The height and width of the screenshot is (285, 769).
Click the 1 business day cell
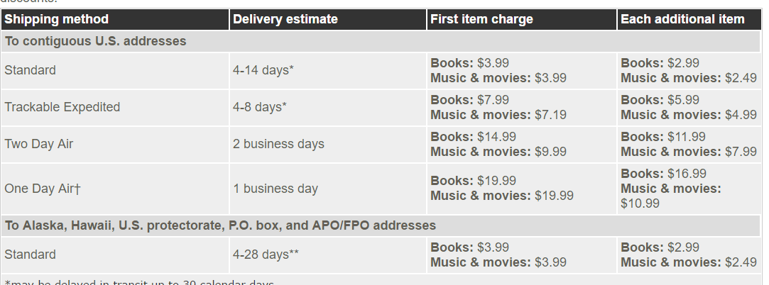[x=276, y=189]
